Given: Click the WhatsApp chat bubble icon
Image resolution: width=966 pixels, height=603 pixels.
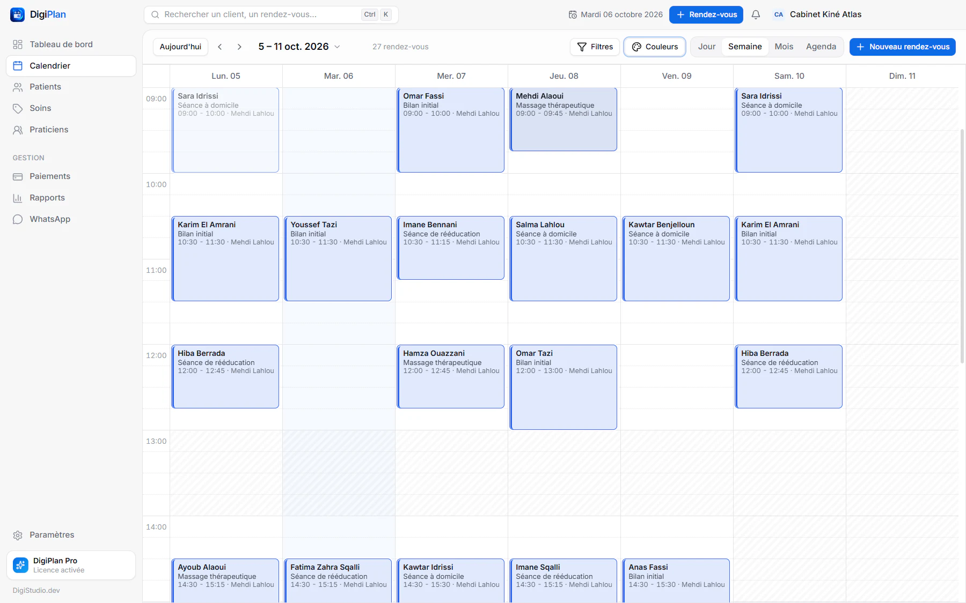Looking at the screenshot, I should (18, 219).
